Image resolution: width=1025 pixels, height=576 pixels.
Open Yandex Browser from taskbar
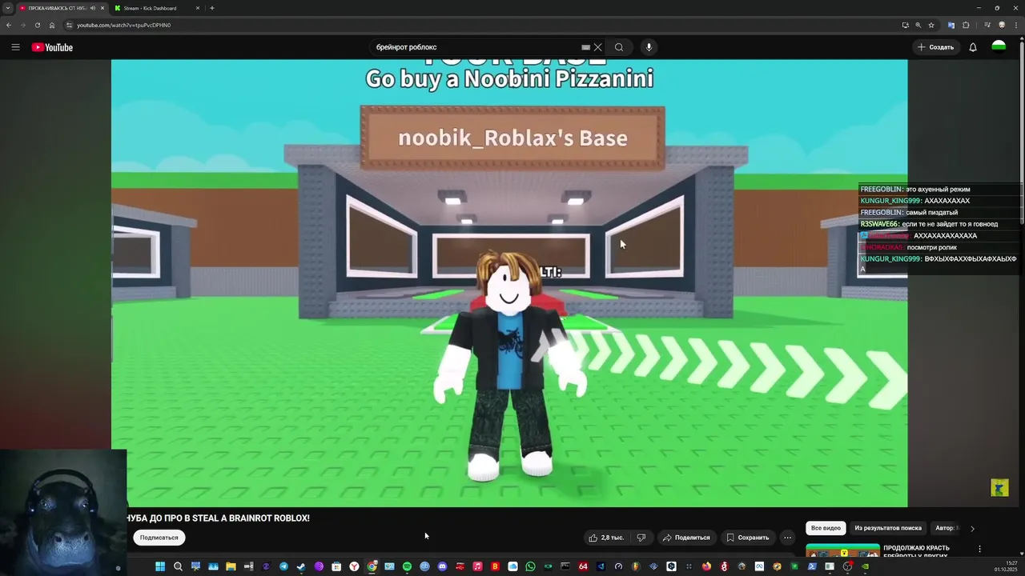pos(354,566)
